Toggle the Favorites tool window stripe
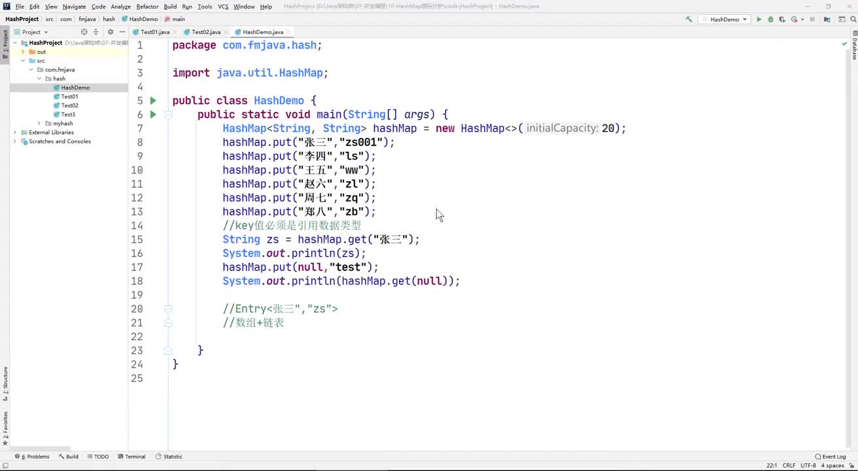Image resolution: width=858 pixels, height=471 pixels. pos(5,428)
